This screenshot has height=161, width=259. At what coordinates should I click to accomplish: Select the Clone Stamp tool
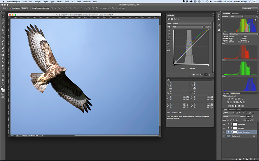point(3,44)
